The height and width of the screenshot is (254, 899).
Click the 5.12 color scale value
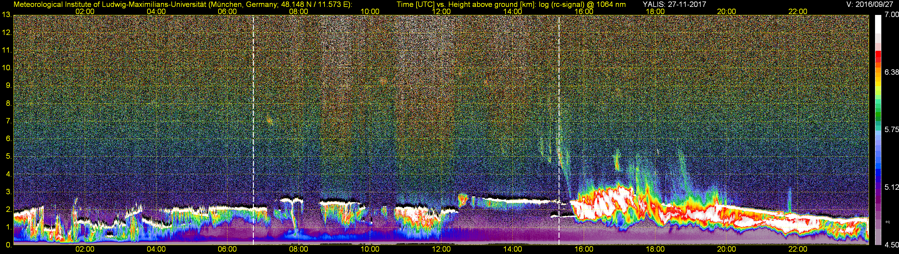click(x=891, y=187)
